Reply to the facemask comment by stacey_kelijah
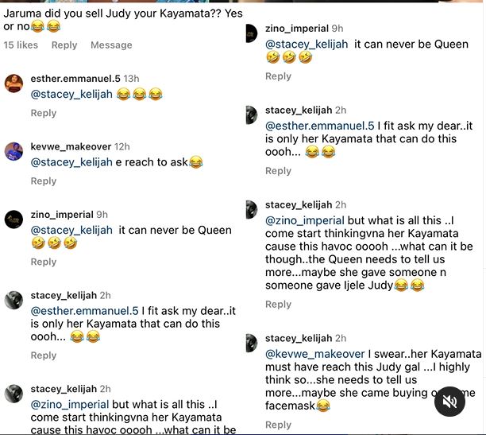The width and height of the screenshot is (486, 435). click(x=278, y=425)
